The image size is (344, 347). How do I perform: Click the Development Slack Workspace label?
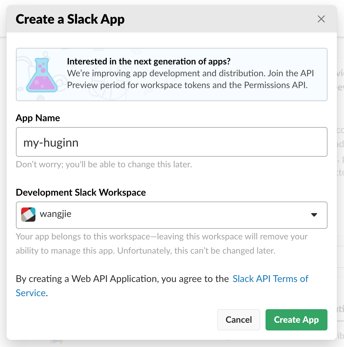[x=81, y=192]
